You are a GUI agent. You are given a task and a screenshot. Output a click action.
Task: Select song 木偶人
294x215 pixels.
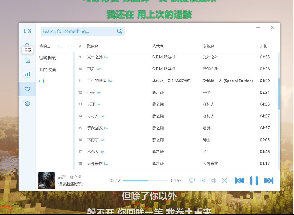93,152
